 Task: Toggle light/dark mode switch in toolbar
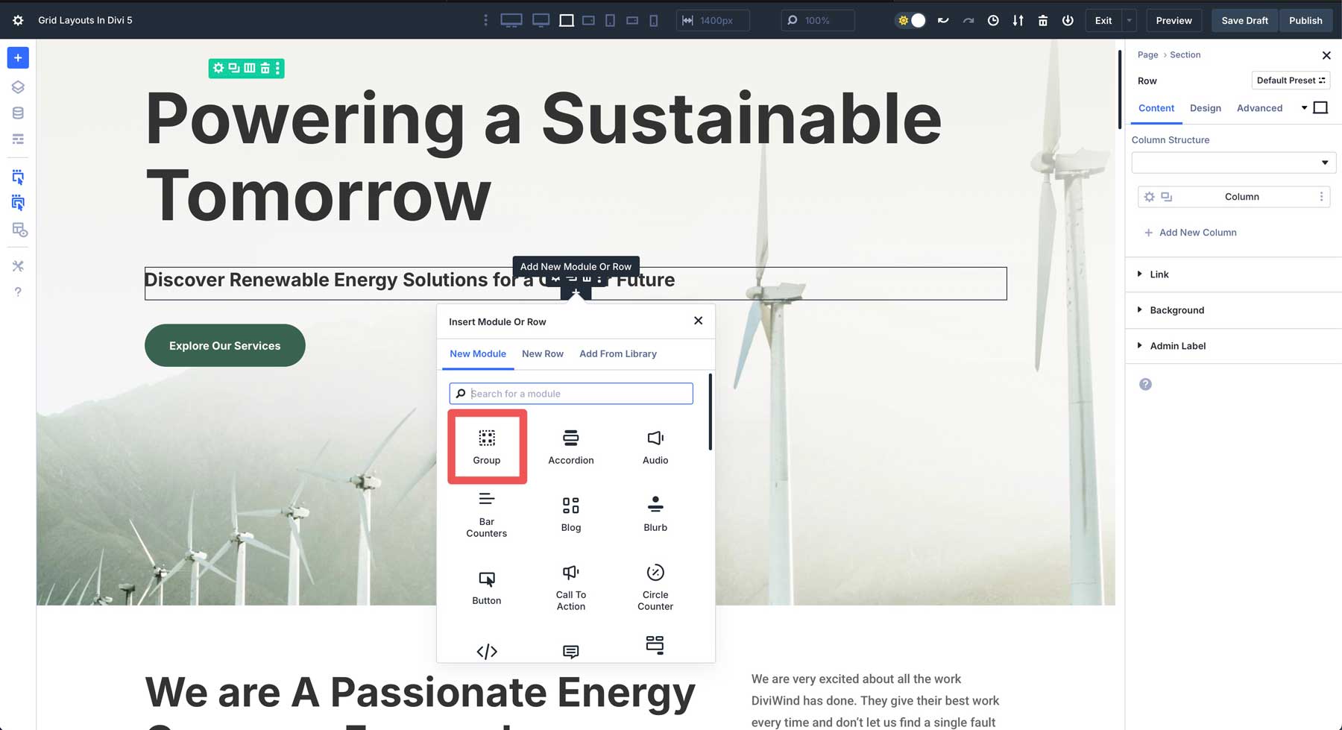coord(910,20)
